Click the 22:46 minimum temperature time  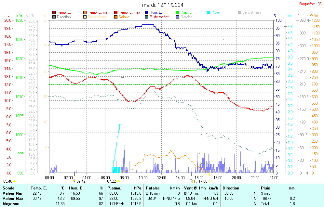tap(37, 193)
